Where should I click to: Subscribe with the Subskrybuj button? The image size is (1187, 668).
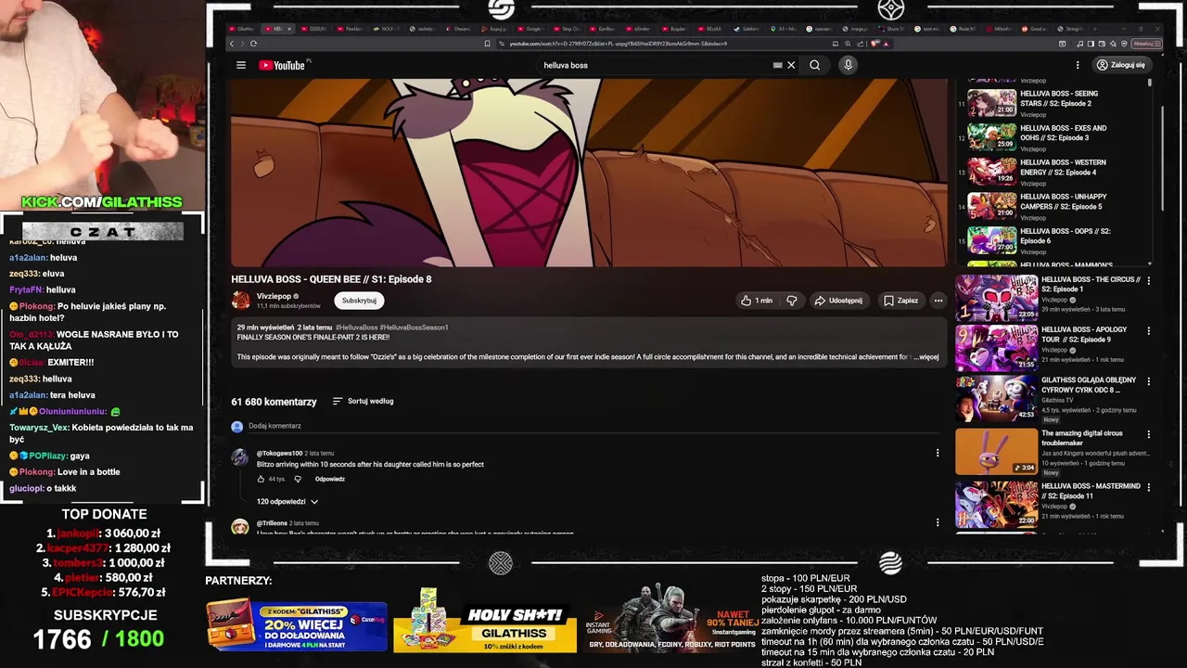pos(359,301)
